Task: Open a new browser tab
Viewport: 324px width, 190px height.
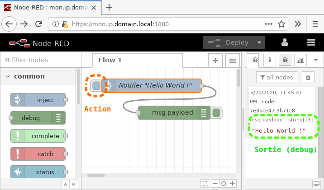Action: 109,7
